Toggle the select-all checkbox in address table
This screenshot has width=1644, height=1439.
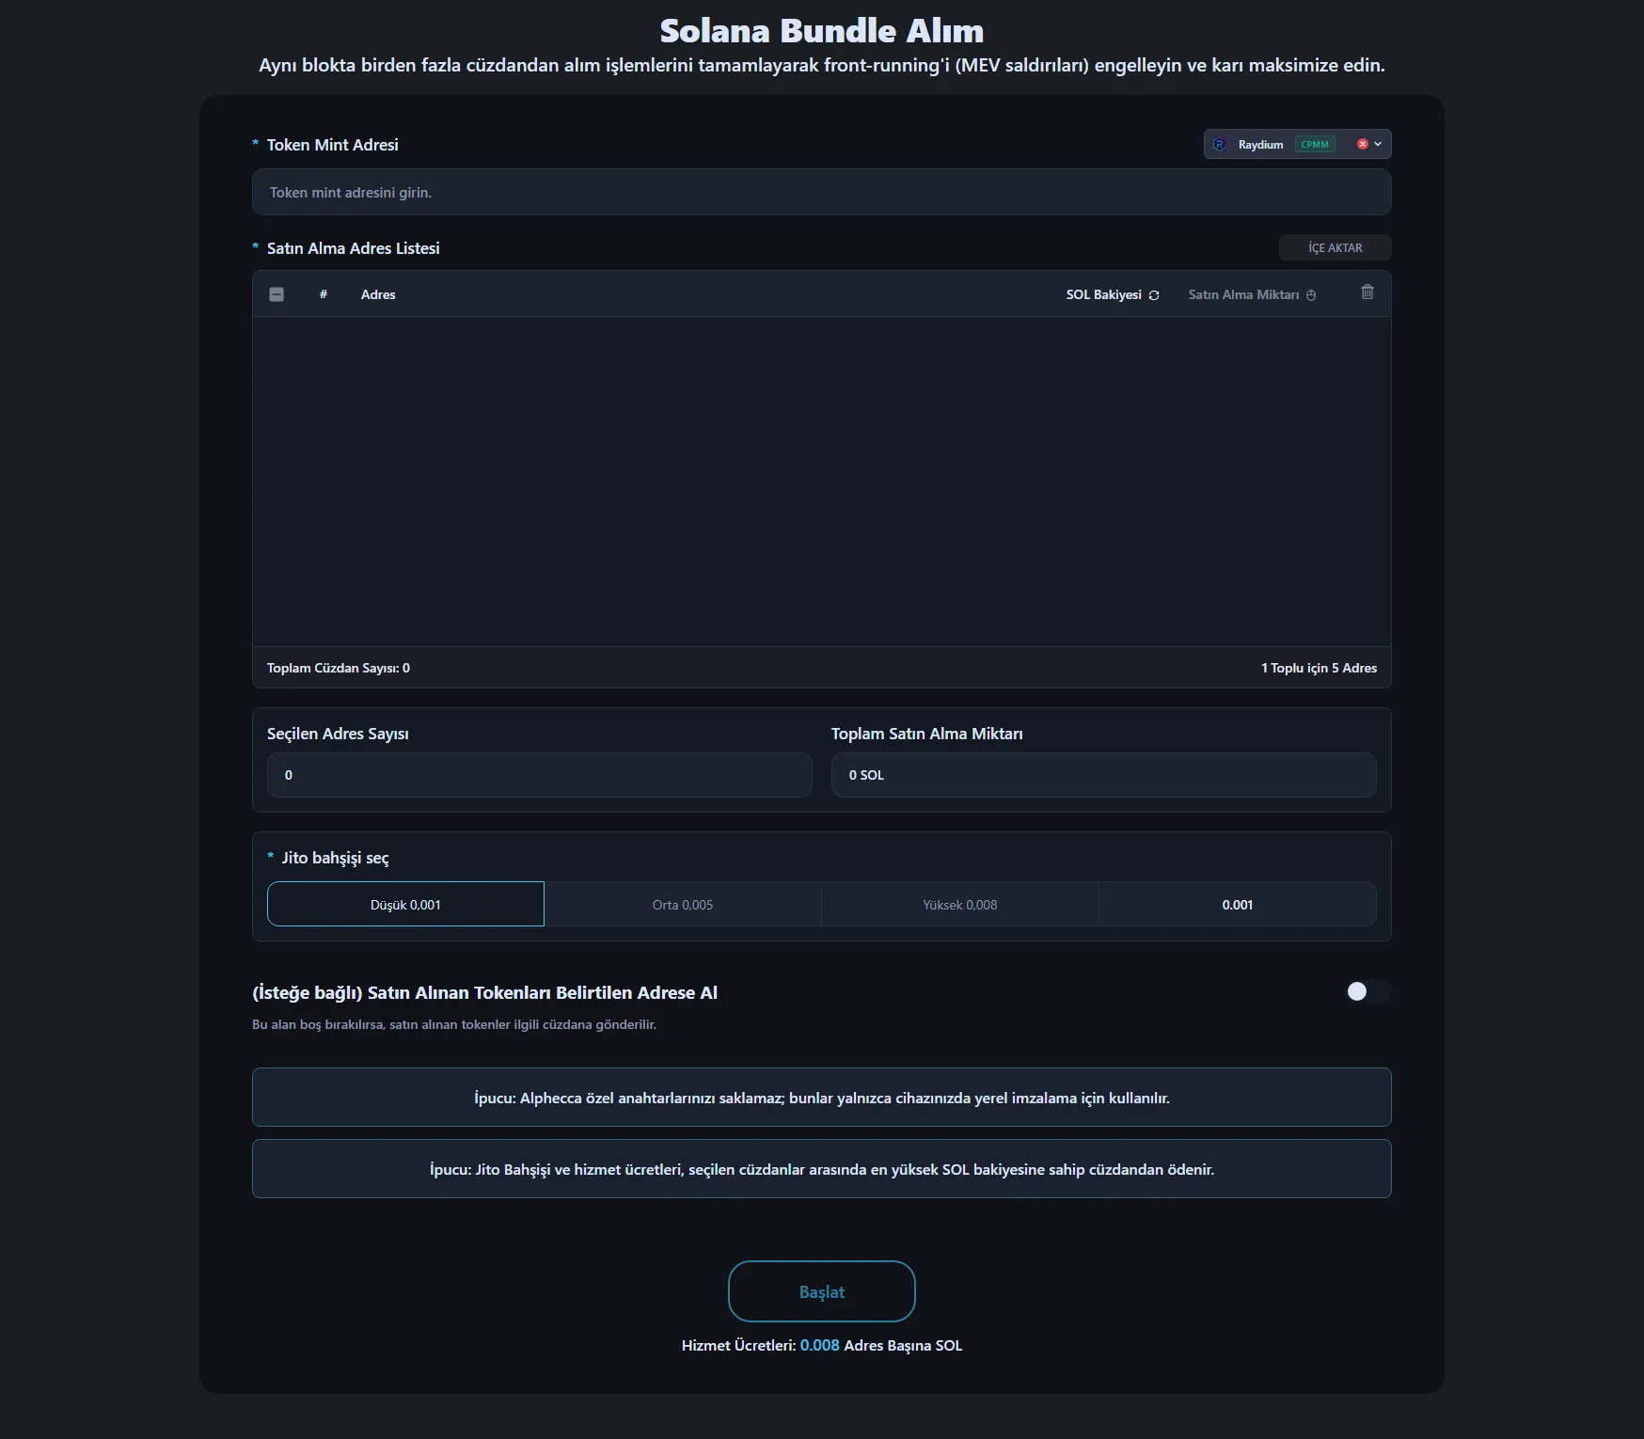(277, 294)
